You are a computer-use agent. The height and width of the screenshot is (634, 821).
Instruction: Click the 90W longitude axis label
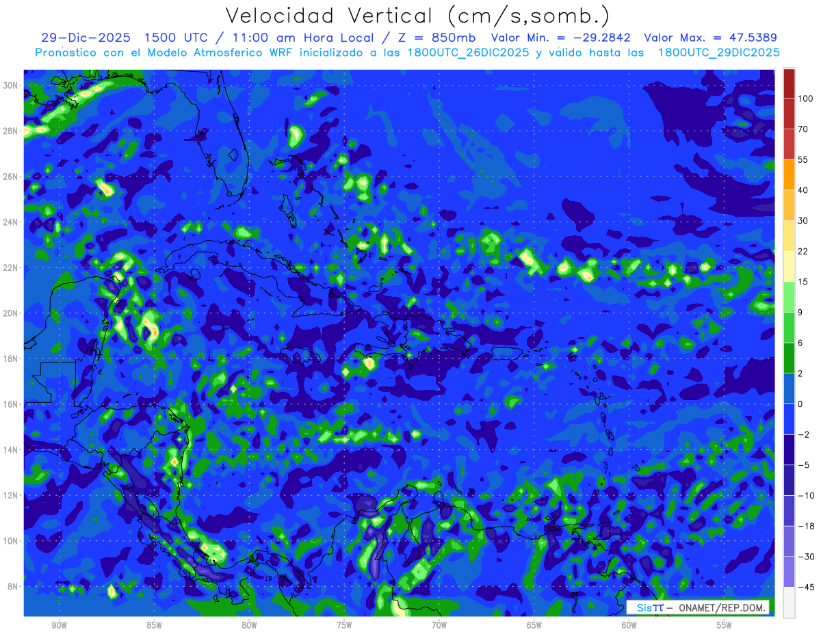(60, 625)
